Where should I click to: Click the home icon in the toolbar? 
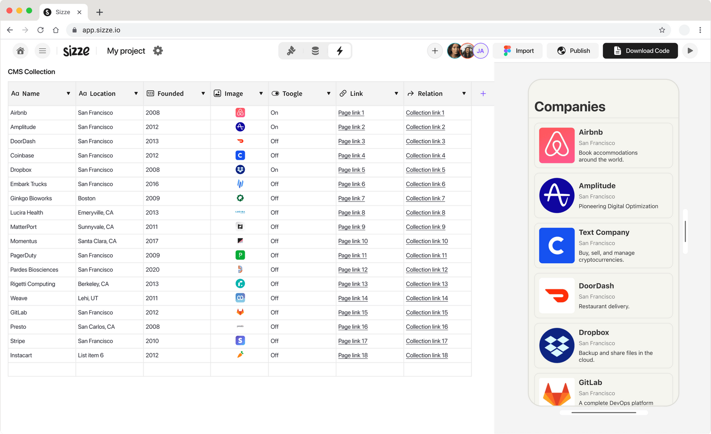(x=20, y=51)
